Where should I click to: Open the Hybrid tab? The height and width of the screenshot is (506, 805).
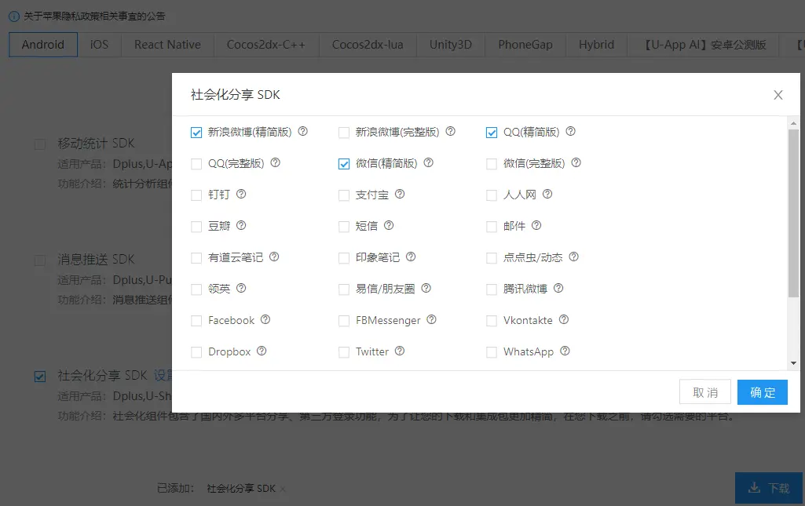point(596,45)
